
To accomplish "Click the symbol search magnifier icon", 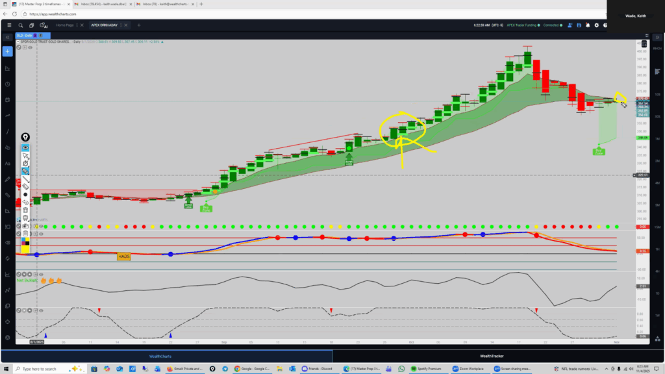I will (21, 25).
